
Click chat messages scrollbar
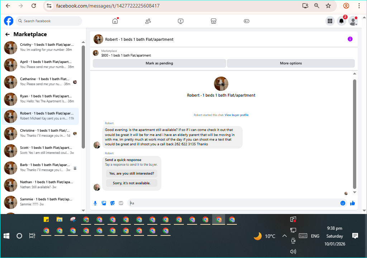[354, 134]
